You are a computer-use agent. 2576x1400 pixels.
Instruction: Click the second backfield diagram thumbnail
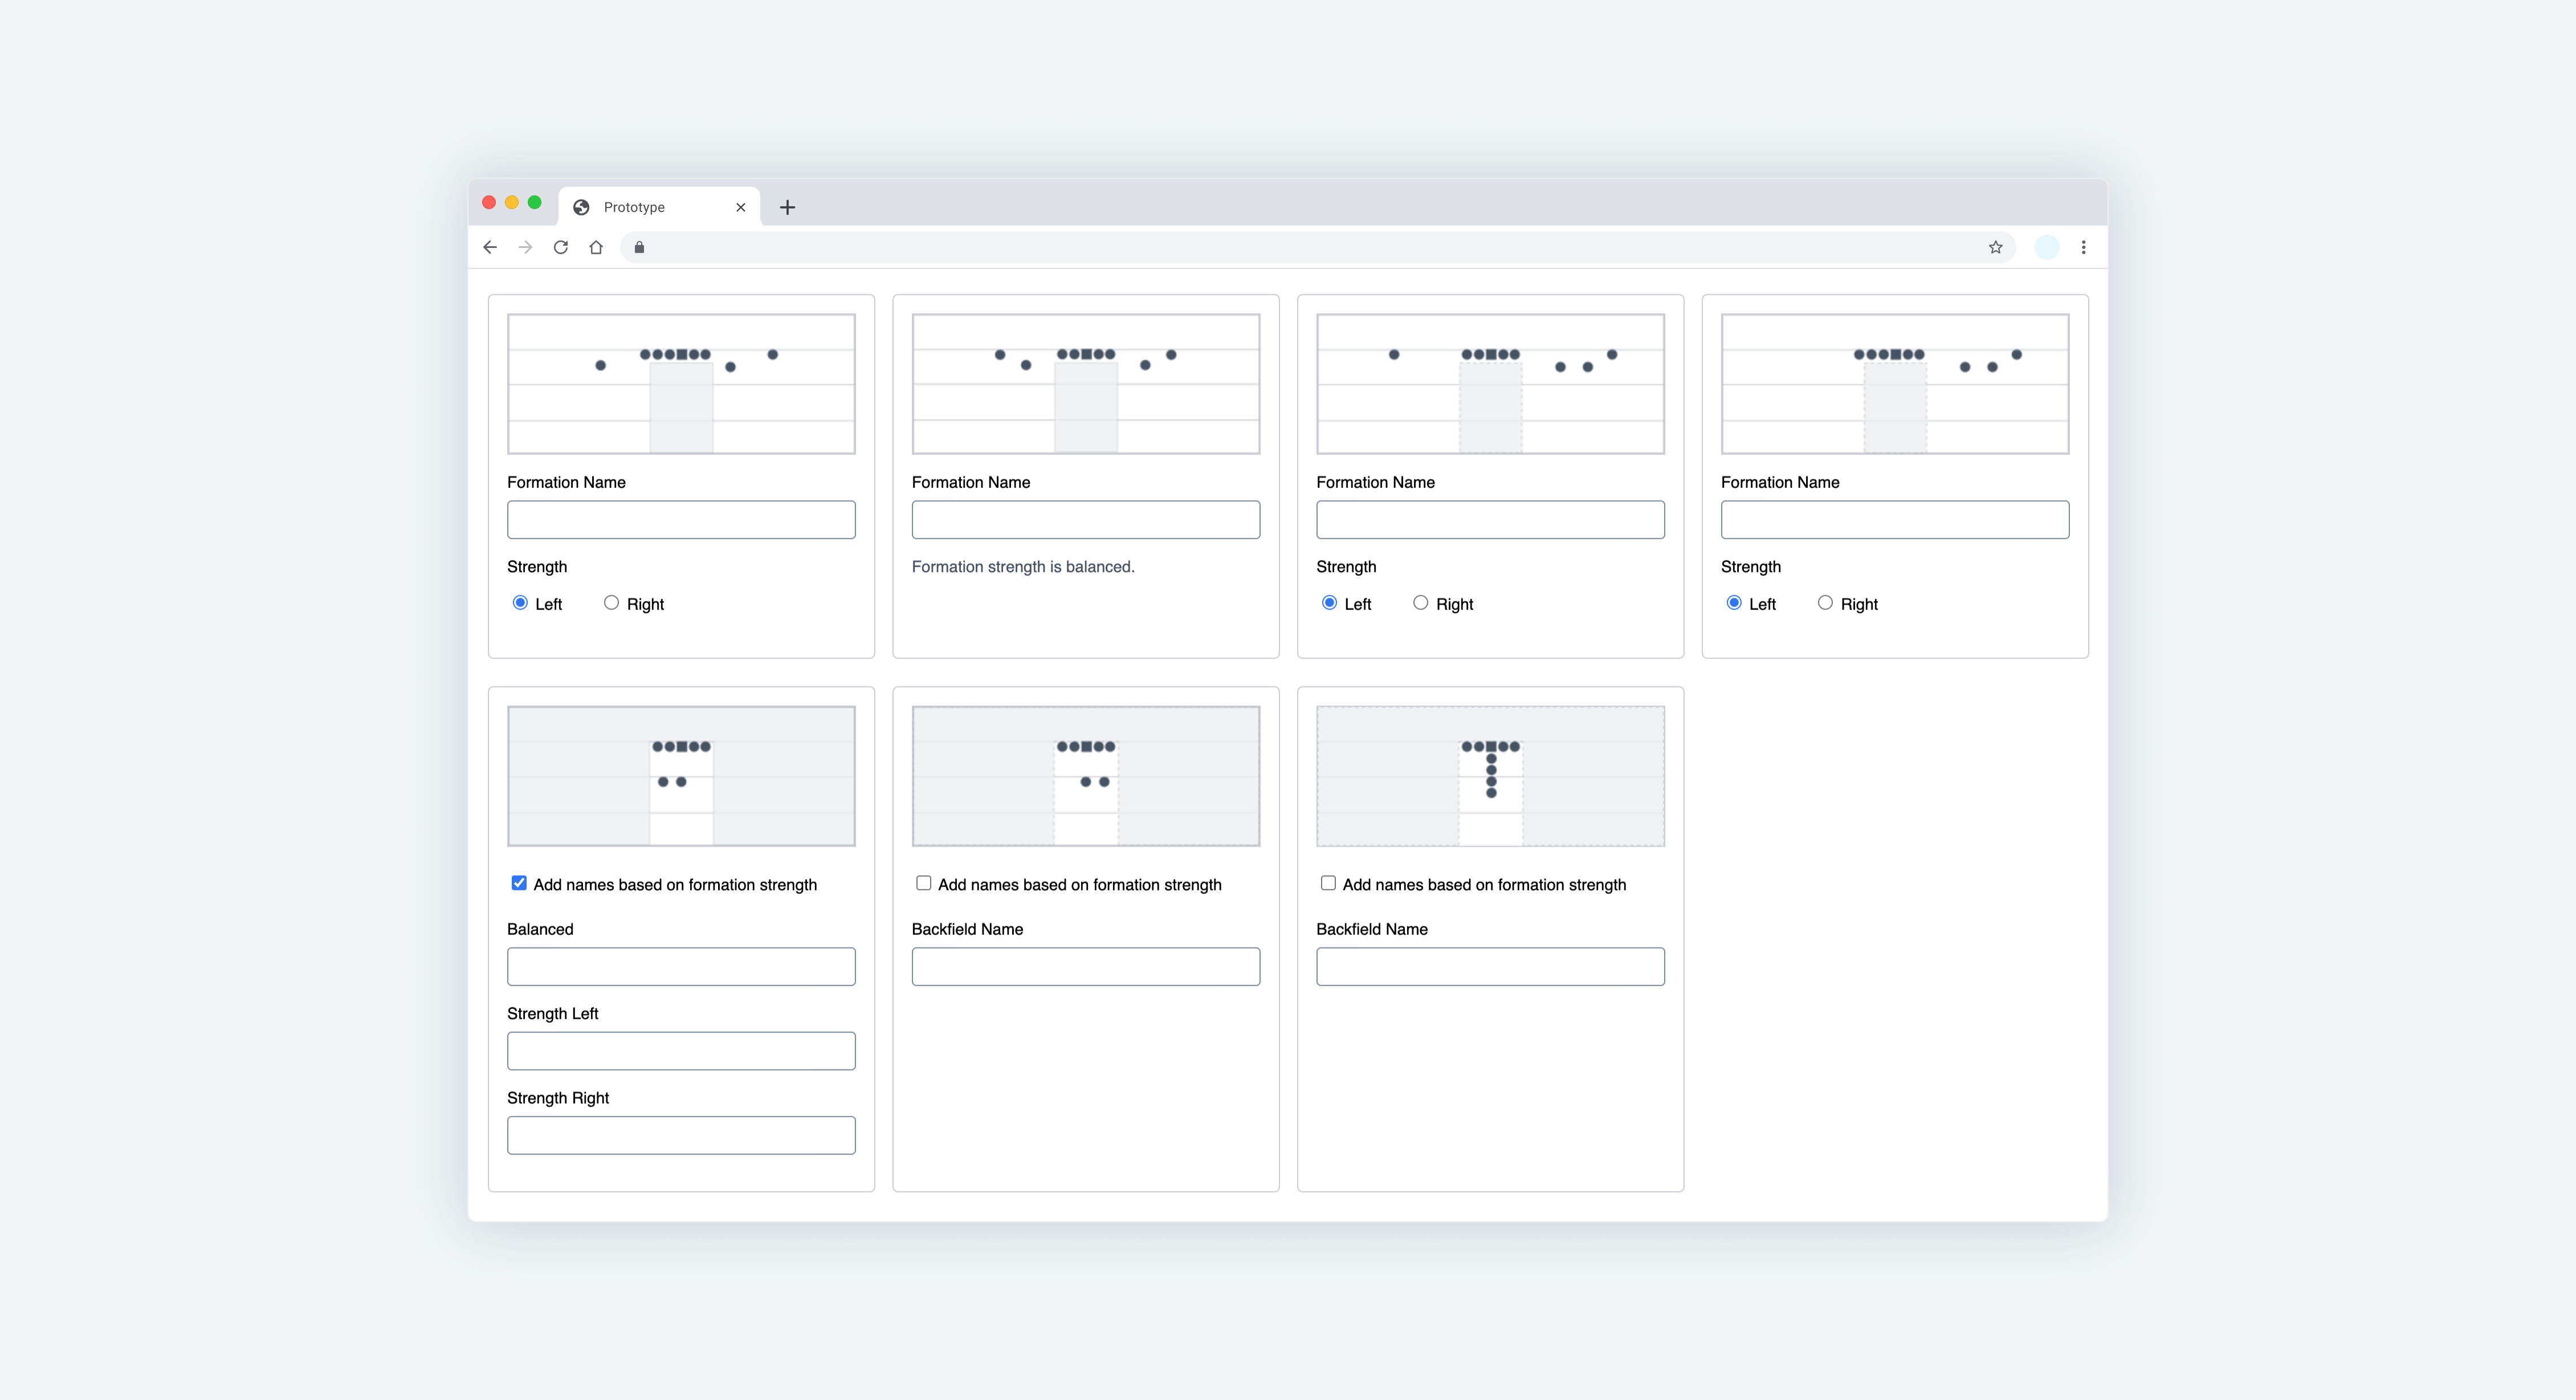click(1086, 776)
